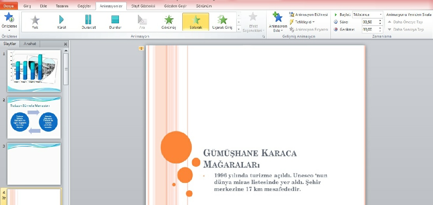Image resolution: width=433 pixels, height=205 pixels.
Task: Increase Süre duration with up arrow
Action: click(380, 21)
